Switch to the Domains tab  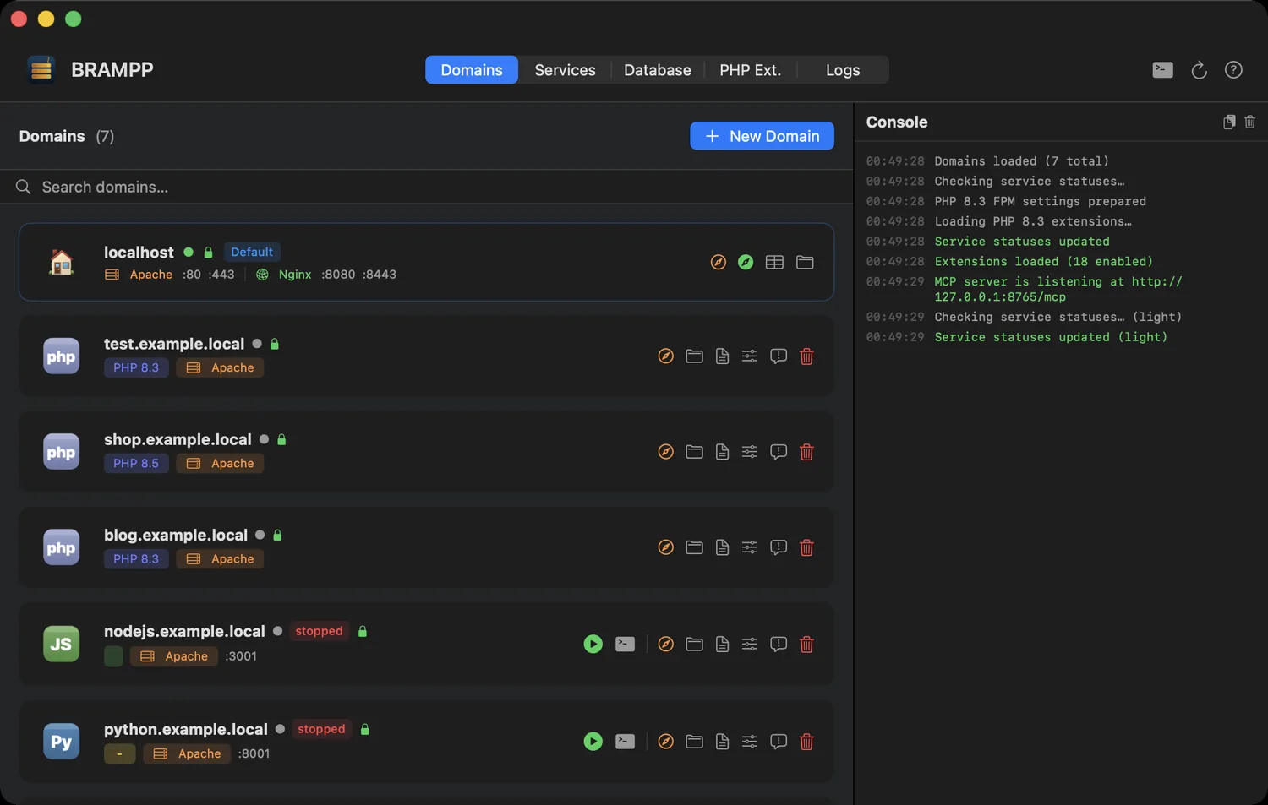click(x=472, y=70)
